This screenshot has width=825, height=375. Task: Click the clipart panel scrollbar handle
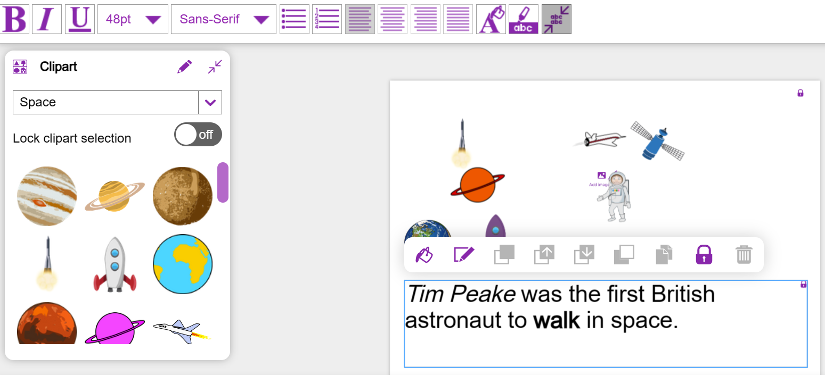coord(223,182)
